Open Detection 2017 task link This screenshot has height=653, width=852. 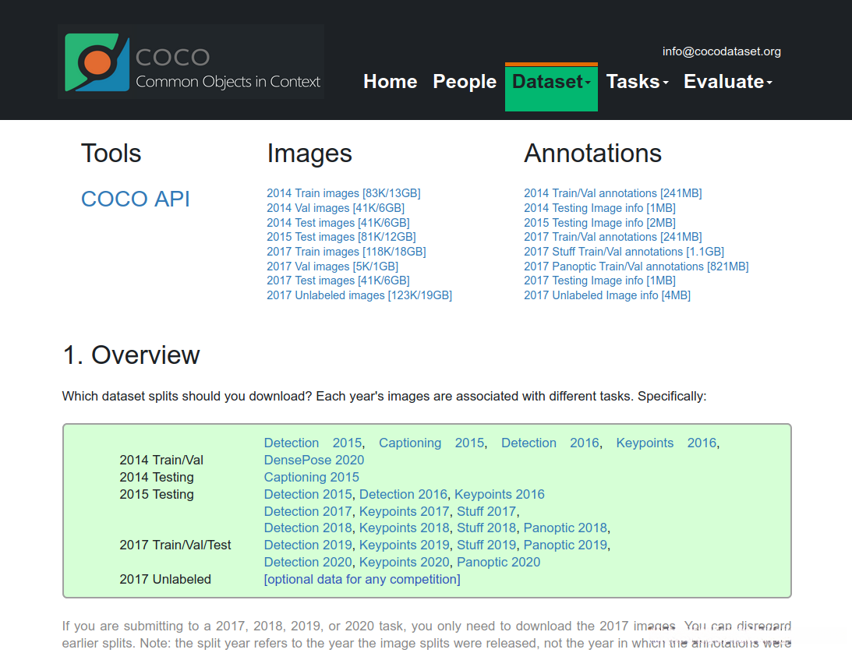308,511
